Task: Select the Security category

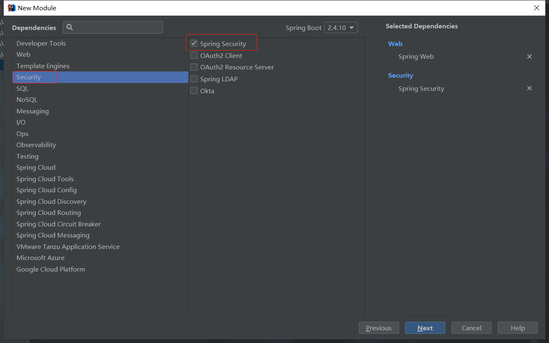Action: coord(100,77)
